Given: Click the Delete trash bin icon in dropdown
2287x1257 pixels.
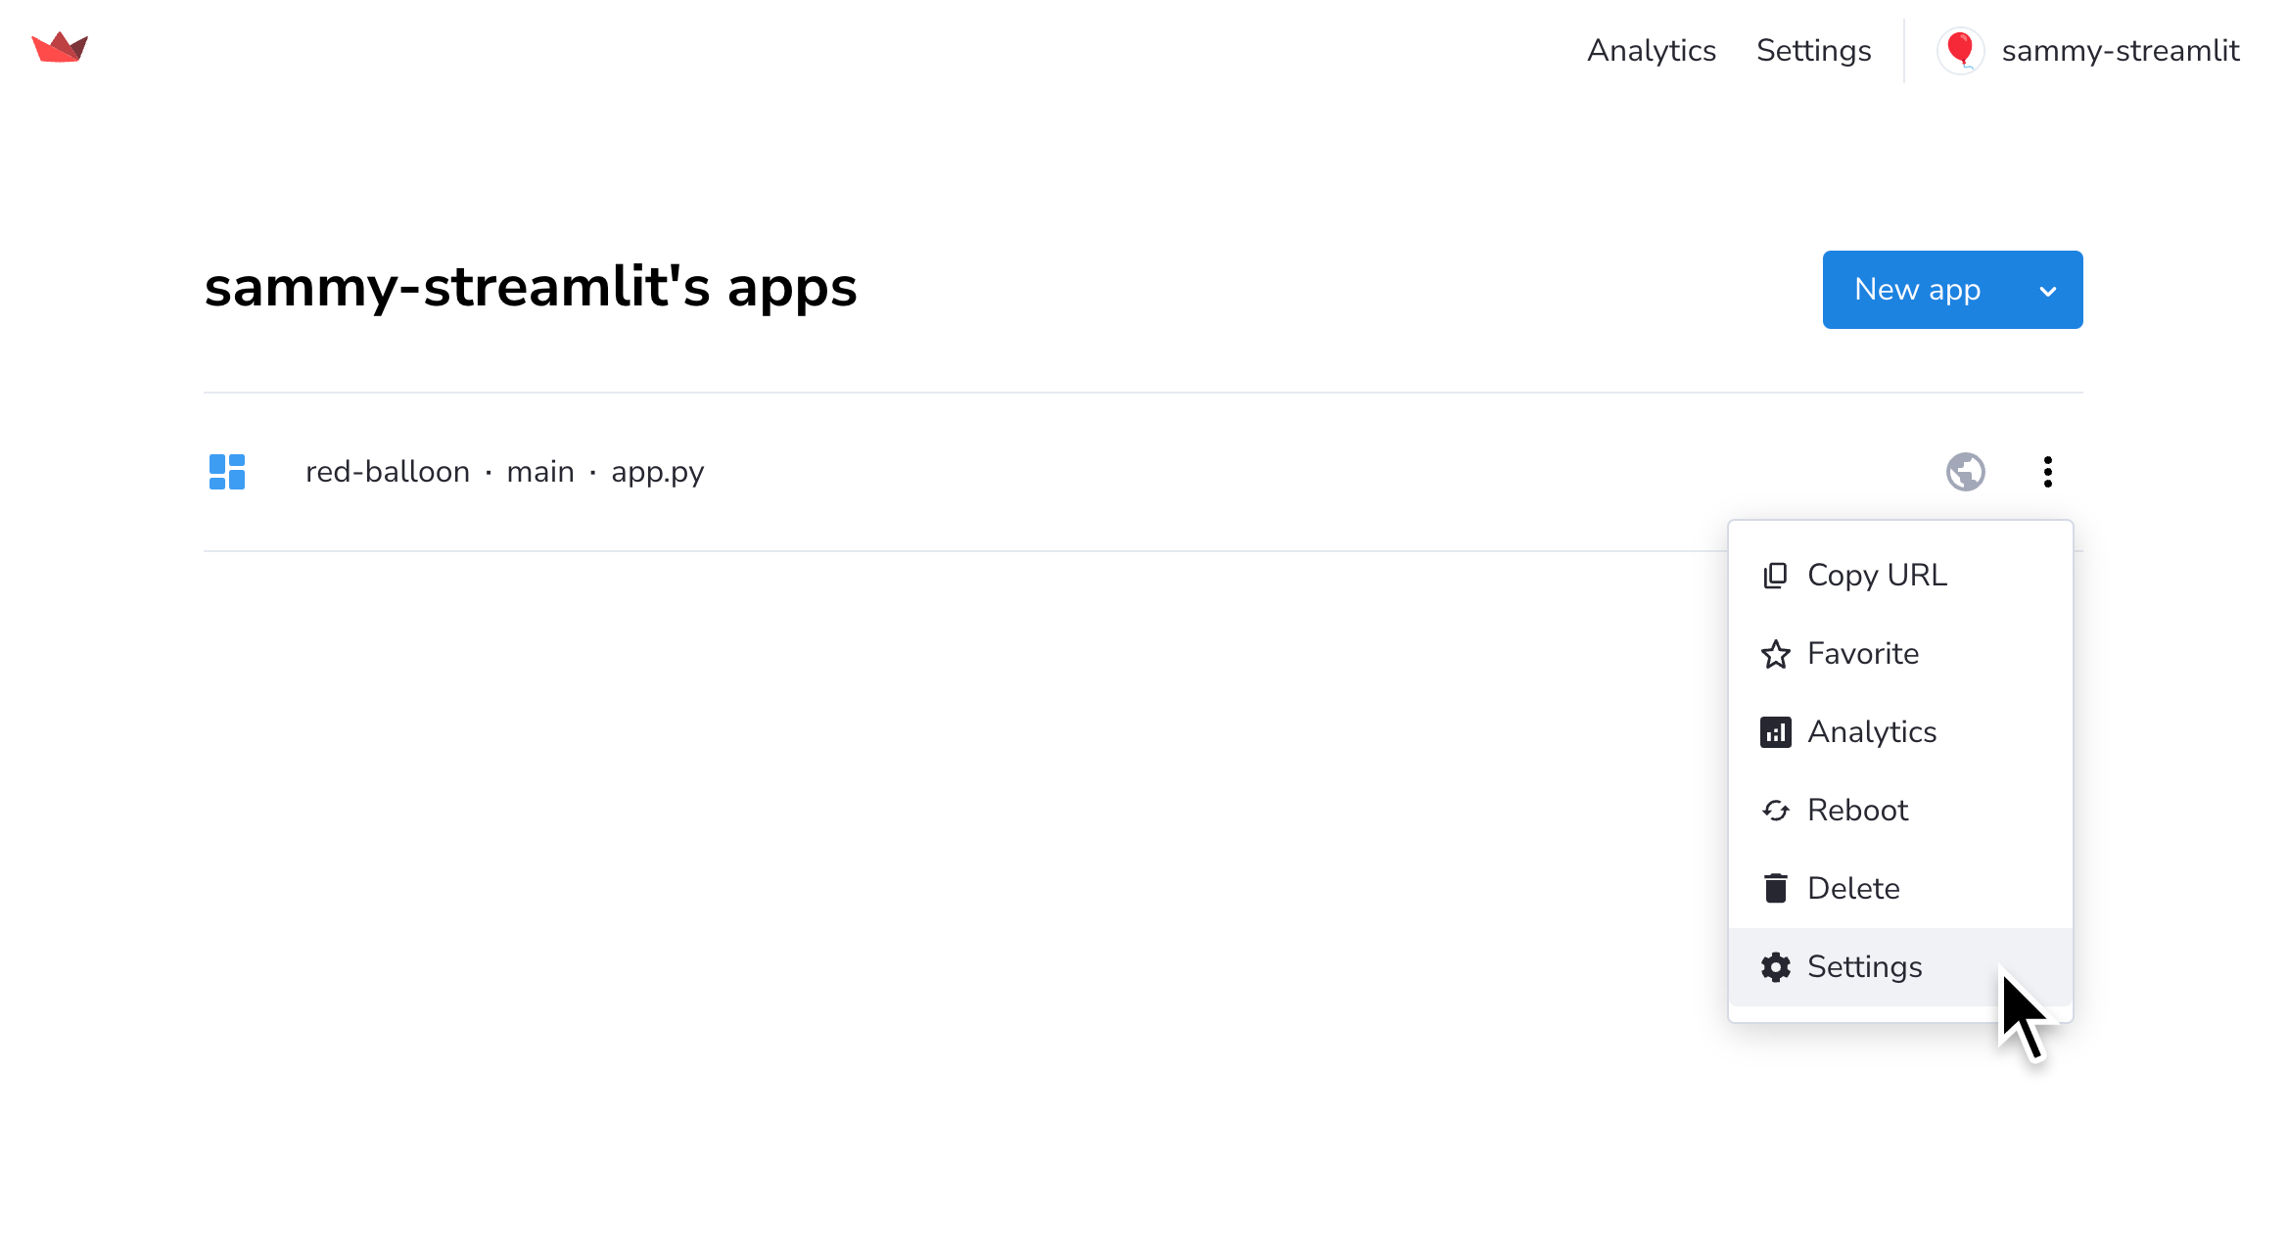Looking at the screenshot, I should (x=1775, y=887).
